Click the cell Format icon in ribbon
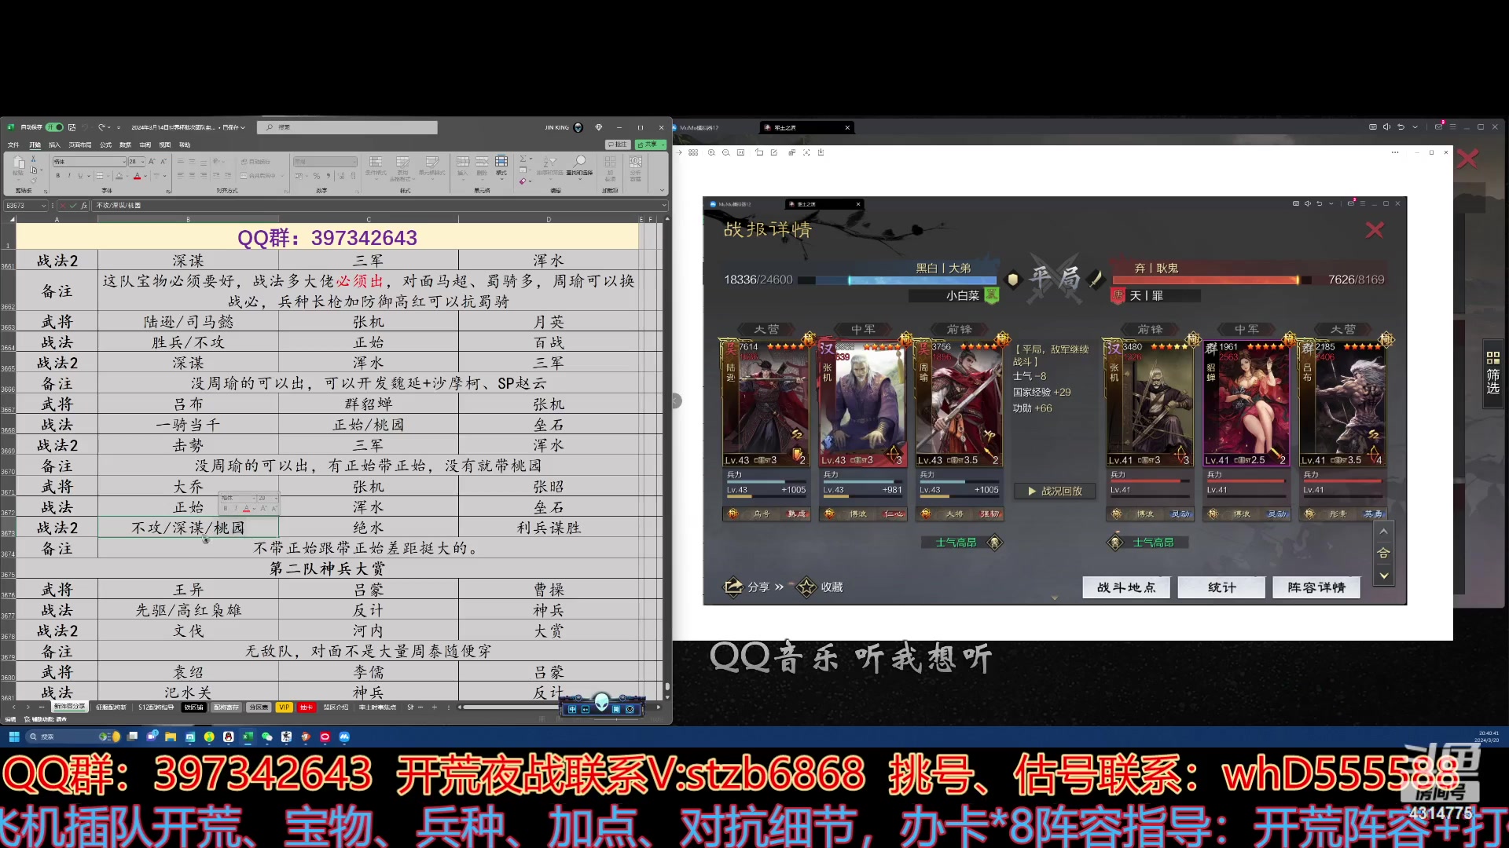This screenshot has height=848, width=1509. 501,163
